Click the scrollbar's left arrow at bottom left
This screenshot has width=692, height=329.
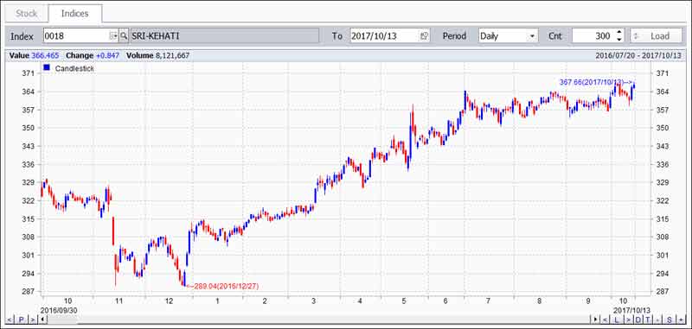[x=42, y=320]
